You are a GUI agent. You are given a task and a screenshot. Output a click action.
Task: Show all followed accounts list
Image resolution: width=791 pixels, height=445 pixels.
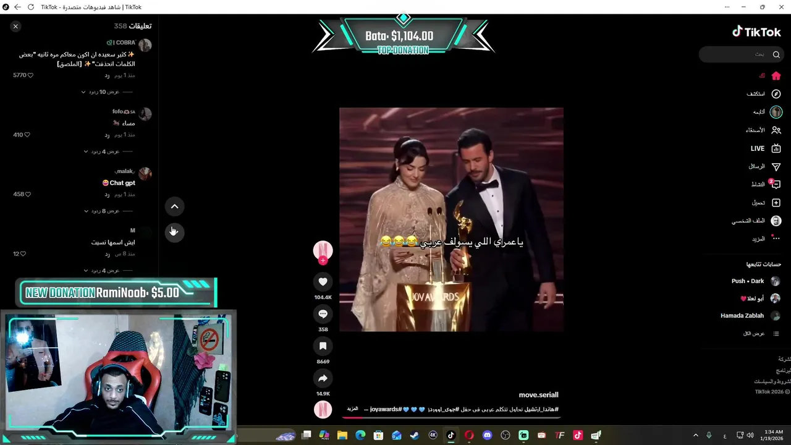point(761,334)
